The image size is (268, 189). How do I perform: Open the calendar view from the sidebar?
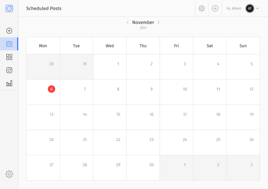9,44
